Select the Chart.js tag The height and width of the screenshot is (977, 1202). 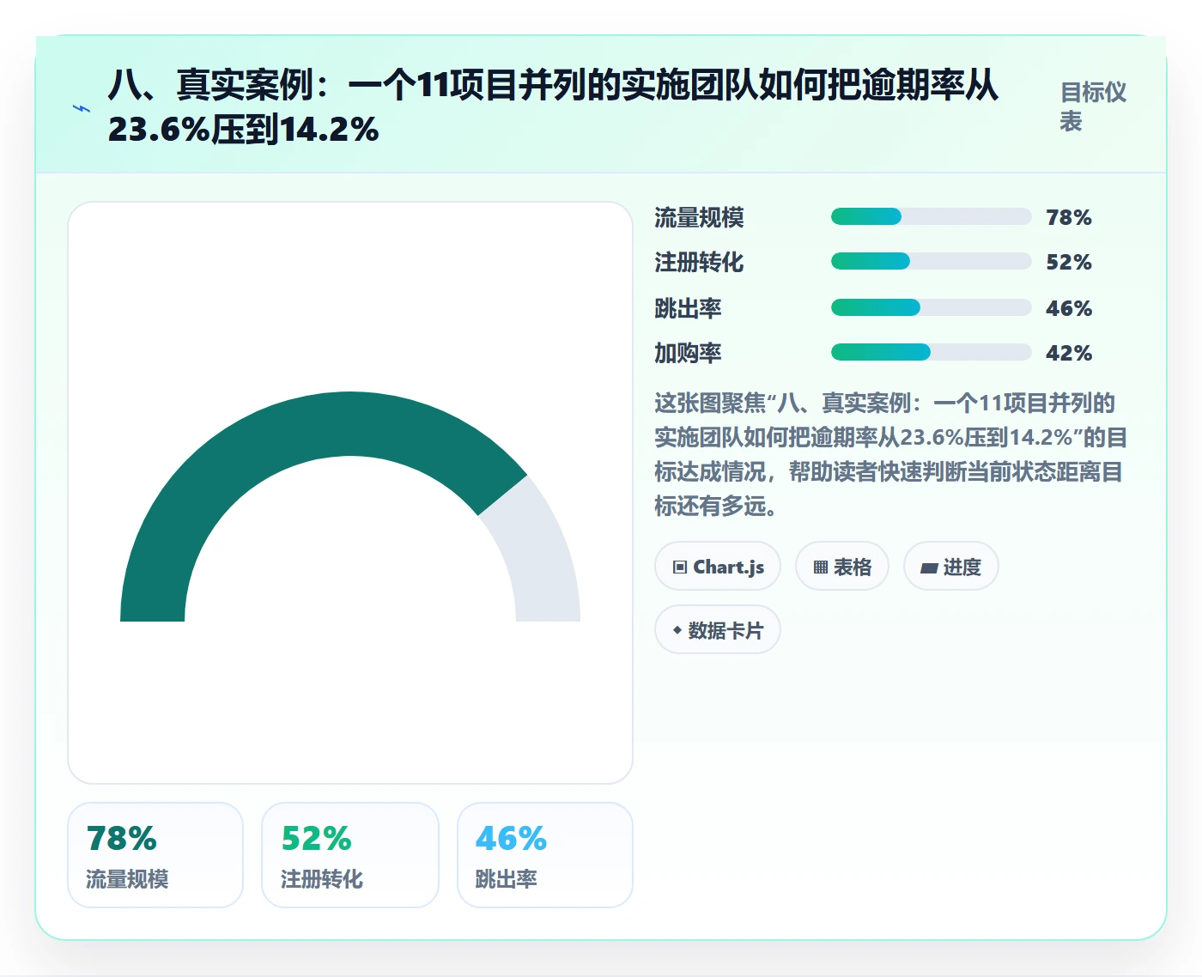pos(718,567)
